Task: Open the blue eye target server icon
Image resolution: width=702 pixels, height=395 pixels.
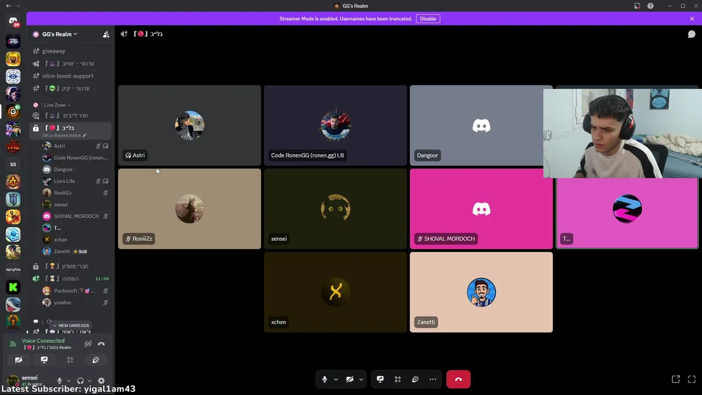Action: coord(13,76)
